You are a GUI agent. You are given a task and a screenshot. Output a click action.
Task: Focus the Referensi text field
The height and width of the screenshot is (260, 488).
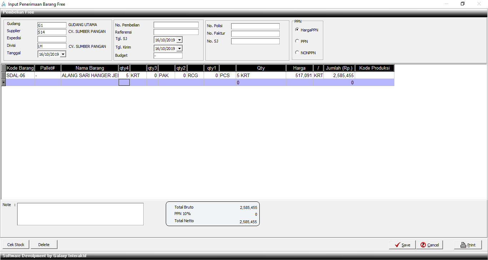click(176, 32)
